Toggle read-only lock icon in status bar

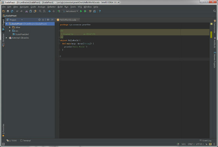[x=206, y=144]
